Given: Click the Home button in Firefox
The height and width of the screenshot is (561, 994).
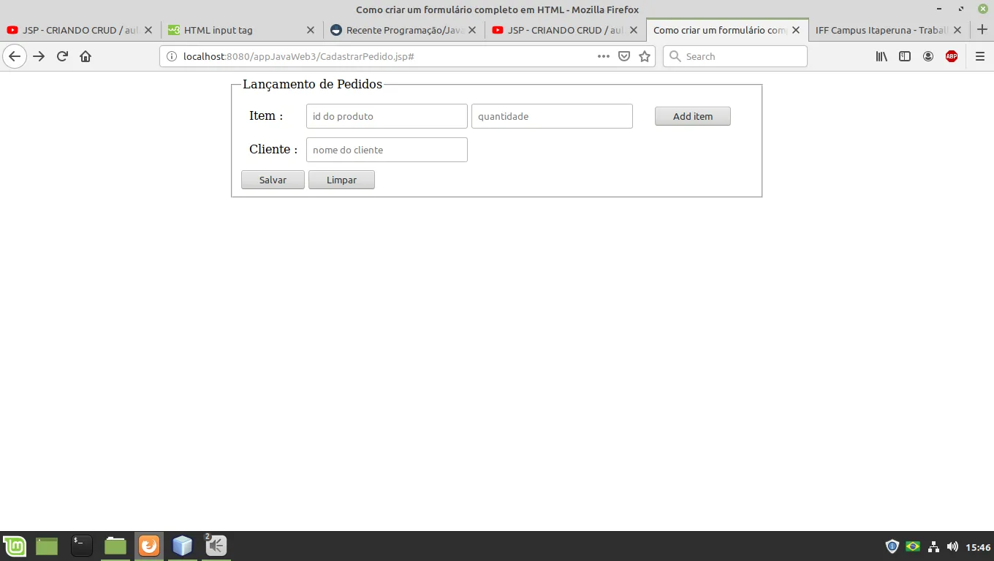Looking at the screenshot, I should (x=86, y=56).
